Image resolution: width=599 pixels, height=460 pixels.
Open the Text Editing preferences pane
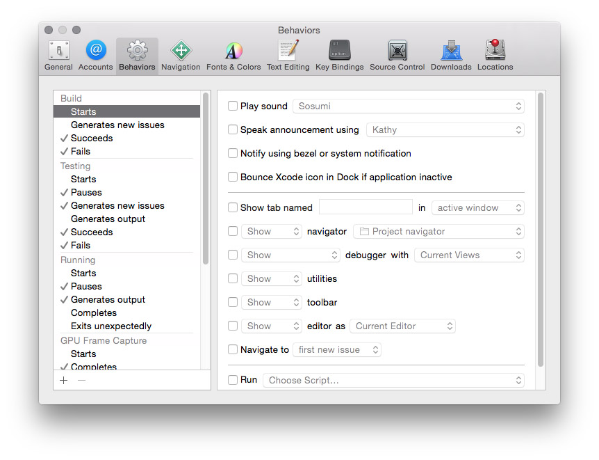pyautogui.click(x=288, y=56)
